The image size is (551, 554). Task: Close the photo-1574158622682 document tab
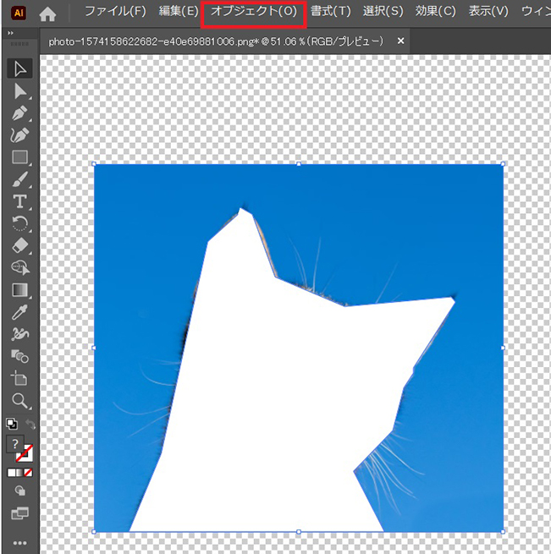(x=401, y=41)
